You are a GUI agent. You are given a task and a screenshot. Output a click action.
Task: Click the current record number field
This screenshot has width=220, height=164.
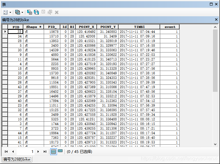pos(26,151)
